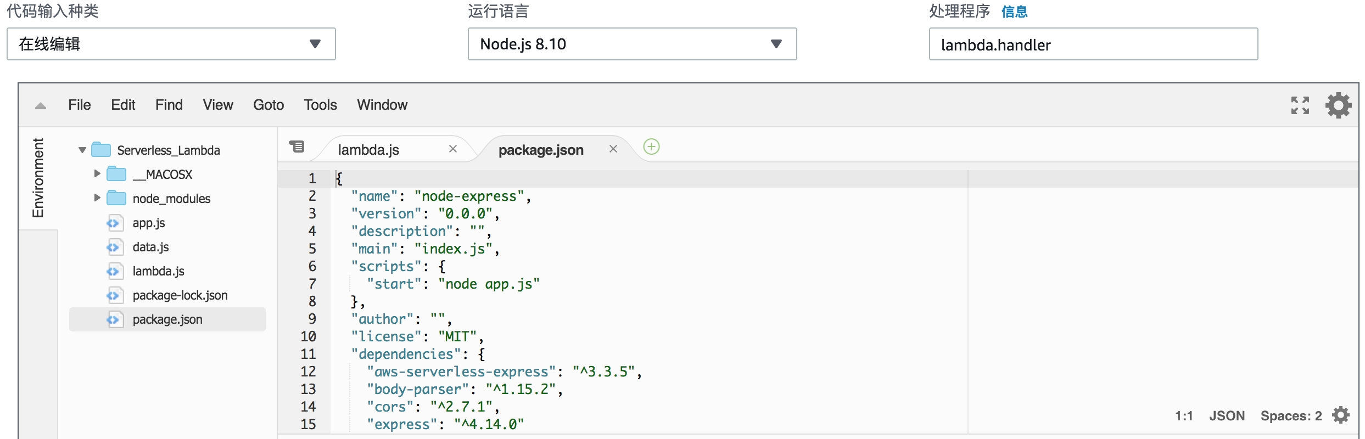Viewport: 1365px width, 439px height.
Task: Close the package.json tab
Action: point(613,149)
